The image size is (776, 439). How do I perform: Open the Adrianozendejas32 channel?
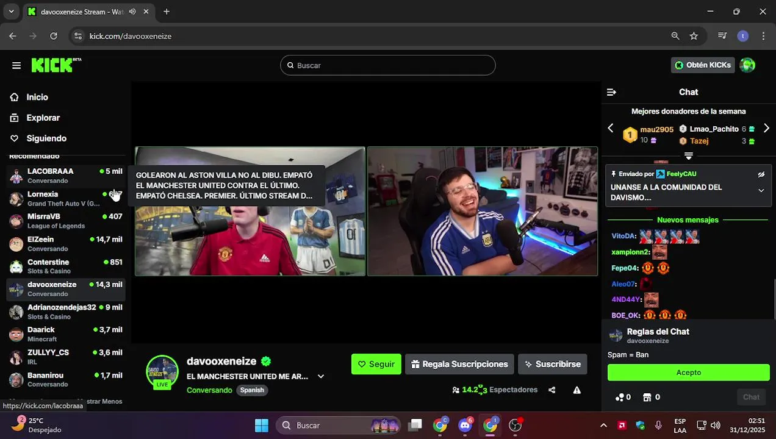[66, 312]
